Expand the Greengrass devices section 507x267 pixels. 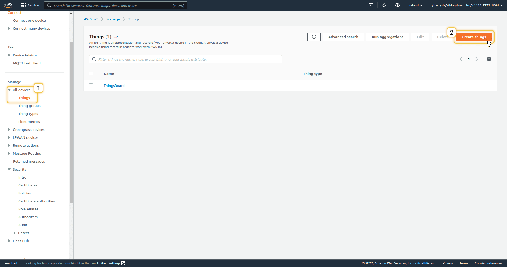point(9,130)
